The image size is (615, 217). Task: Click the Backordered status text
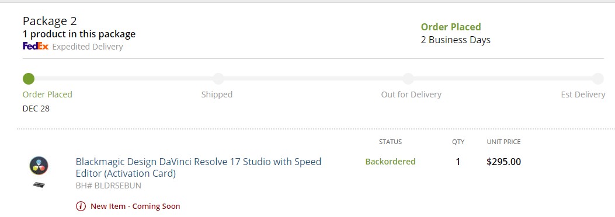click(x=390, y=162)
